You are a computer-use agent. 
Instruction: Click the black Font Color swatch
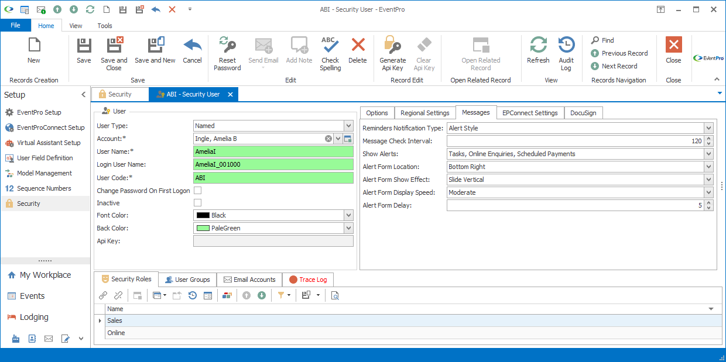(203, 215)
